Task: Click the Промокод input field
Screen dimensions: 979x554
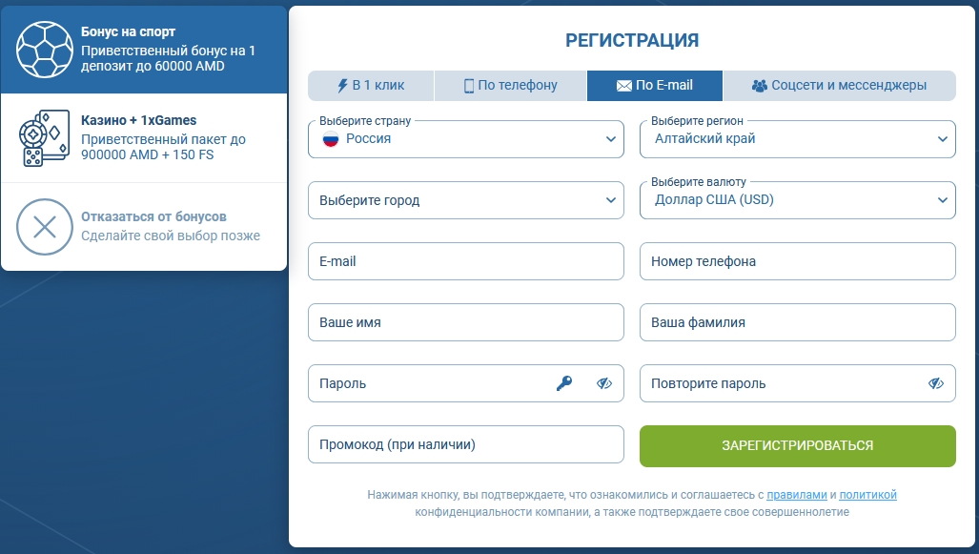Action: [465, 443]
